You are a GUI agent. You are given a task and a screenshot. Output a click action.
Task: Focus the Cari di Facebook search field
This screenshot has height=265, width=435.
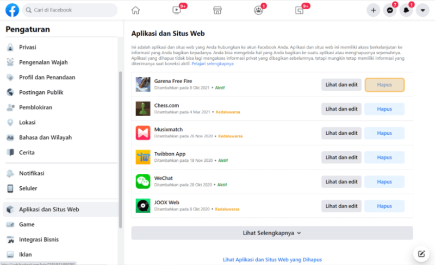[70, 10]
